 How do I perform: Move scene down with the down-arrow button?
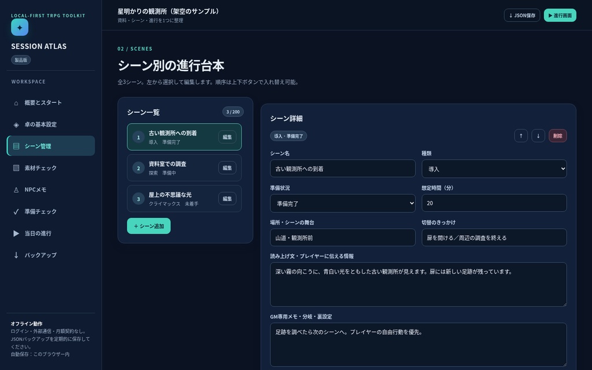(538, 136)
